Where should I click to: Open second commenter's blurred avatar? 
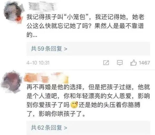12,82
